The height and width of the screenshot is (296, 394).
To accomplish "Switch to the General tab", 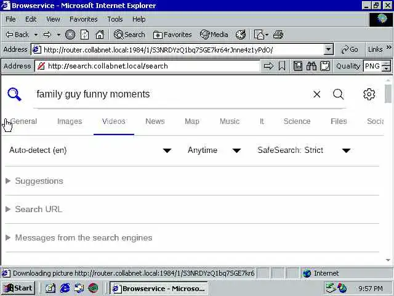I will coord(23,121).
